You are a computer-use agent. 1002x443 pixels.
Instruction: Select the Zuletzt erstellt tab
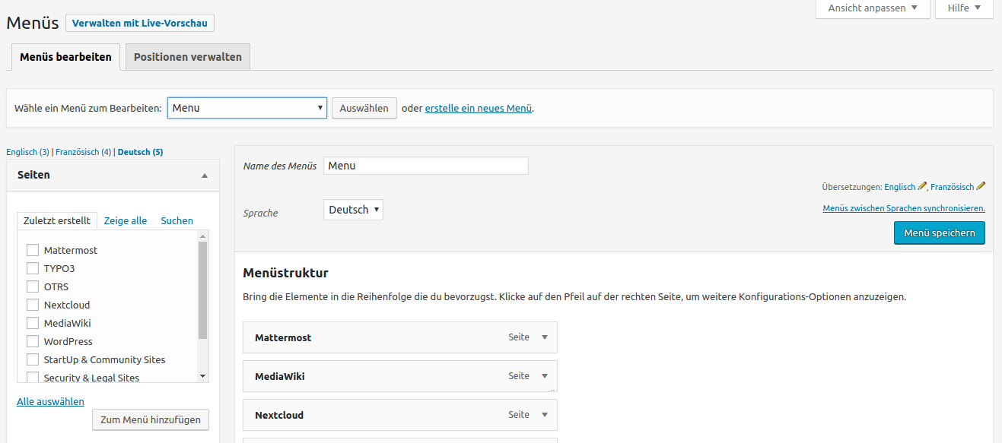pyautogui.click(x=57, y=220)
